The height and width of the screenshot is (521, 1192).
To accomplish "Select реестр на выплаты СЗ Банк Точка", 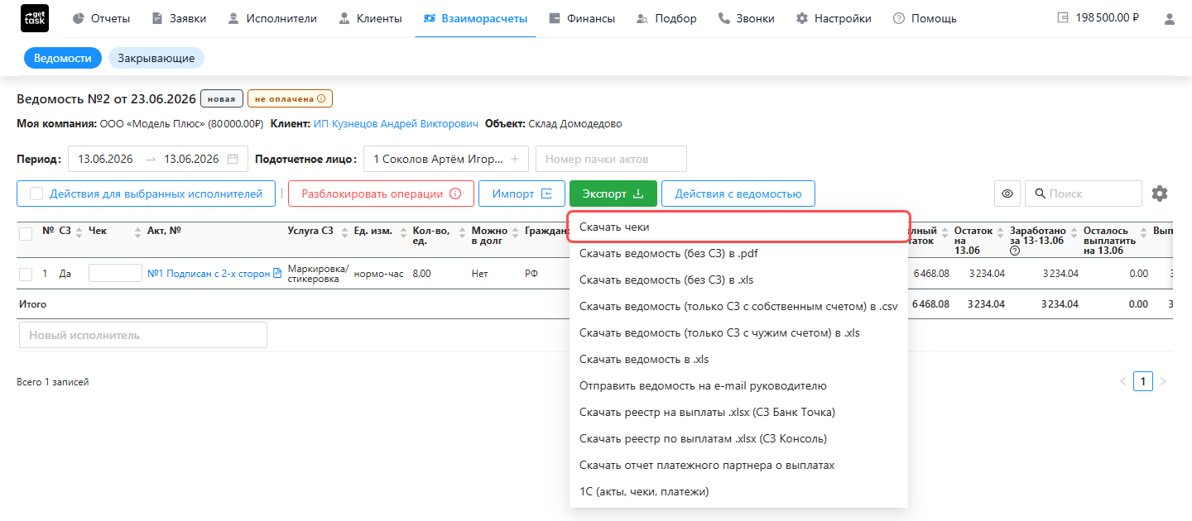I will (x=738, y=412).
